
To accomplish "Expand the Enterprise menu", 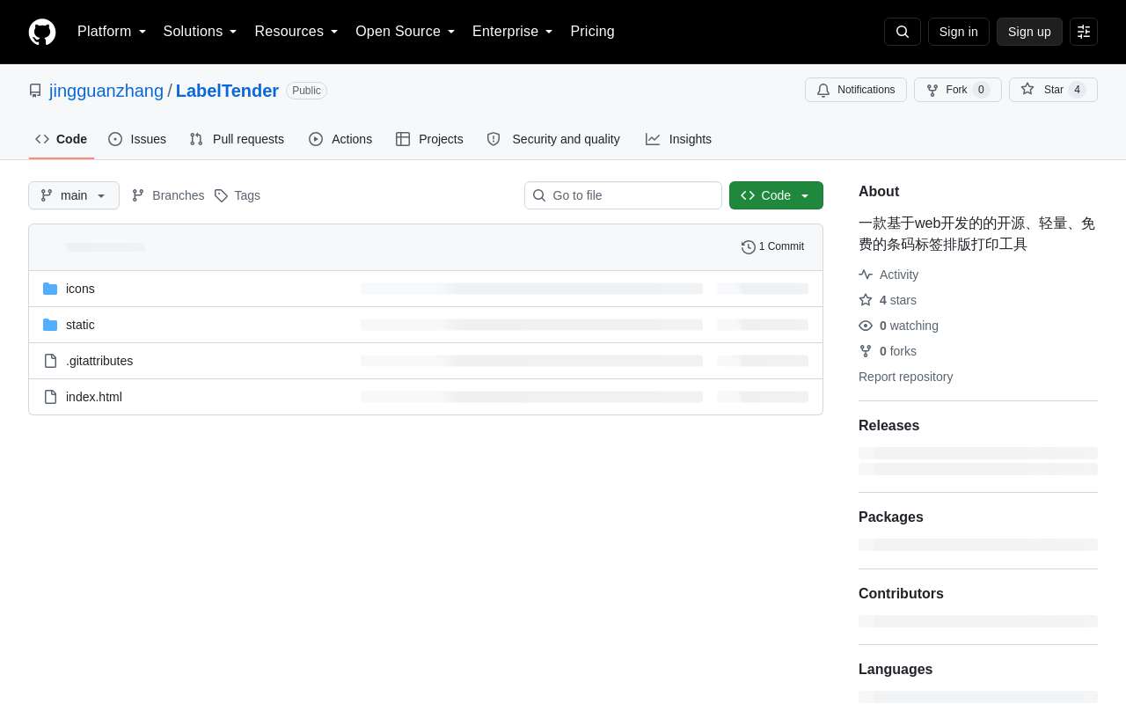I will click(513, 32).
